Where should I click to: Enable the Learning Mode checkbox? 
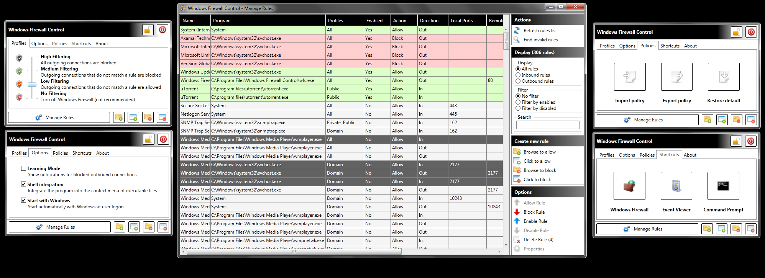(24, 168)
